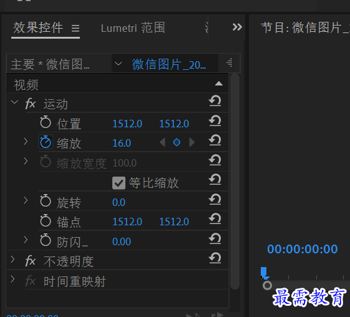The width and height of the screenshot is (350, 317).
Task: Reset the 锚点 parameter
Action: tap(215, 218)
